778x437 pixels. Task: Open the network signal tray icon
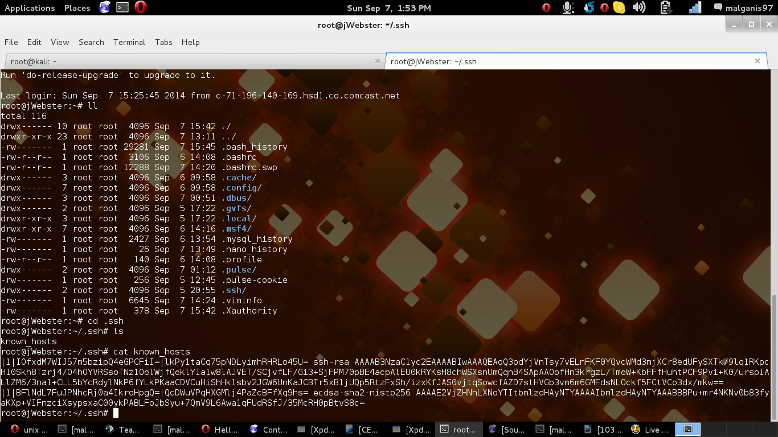[695, 7]
